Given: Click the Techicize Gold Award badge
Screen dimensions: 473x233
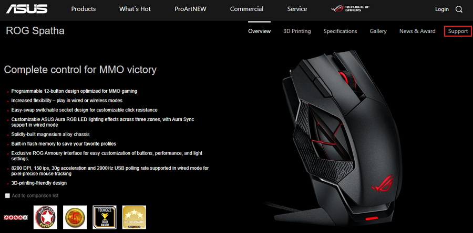Looking at the screenshot, I should [x=105, y=217].
